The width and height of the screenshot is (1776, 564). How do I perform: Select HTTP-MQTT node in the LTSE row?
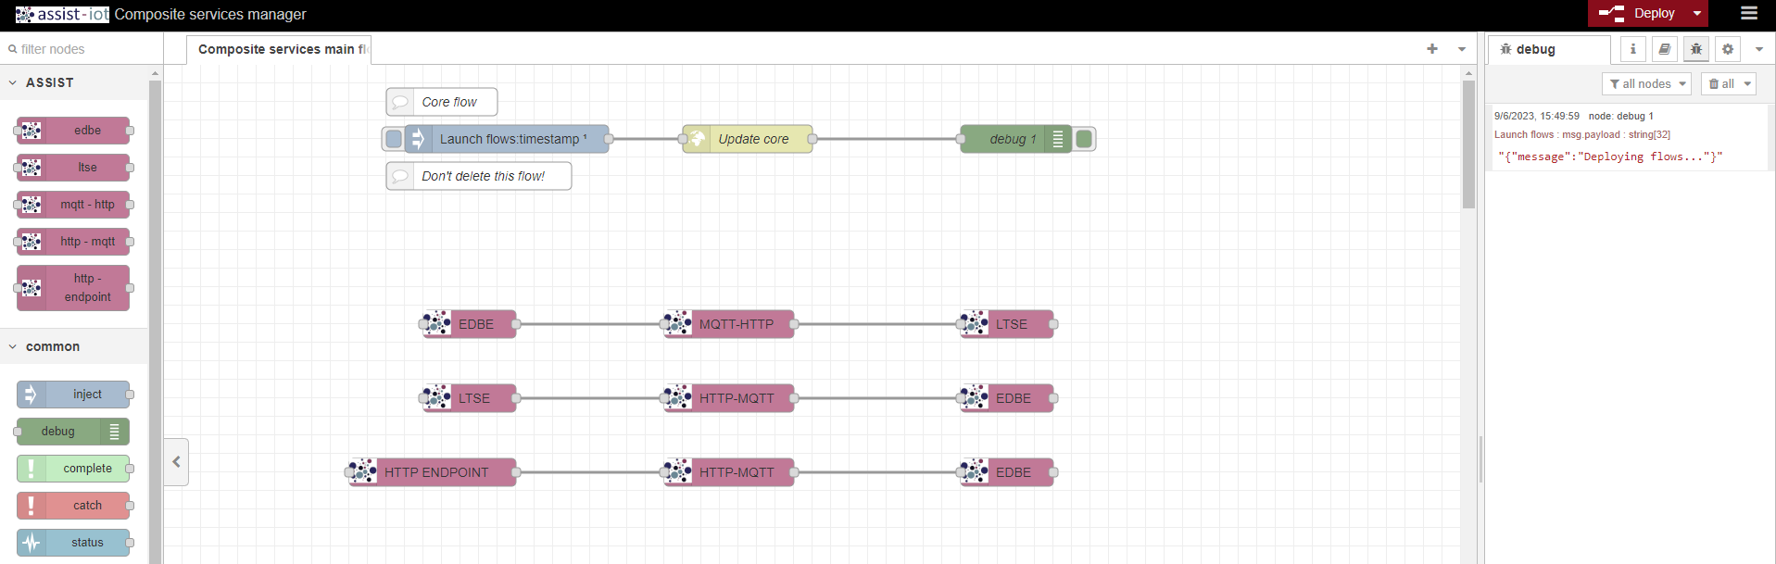point(729,398)
